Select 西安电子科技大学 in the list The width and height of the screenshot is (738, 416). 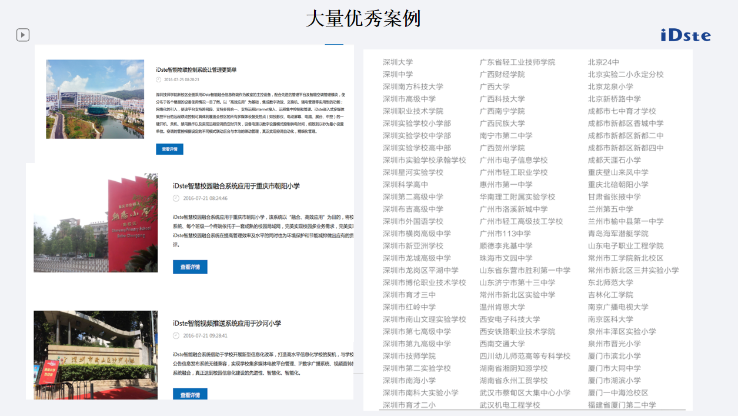(510, 320)
